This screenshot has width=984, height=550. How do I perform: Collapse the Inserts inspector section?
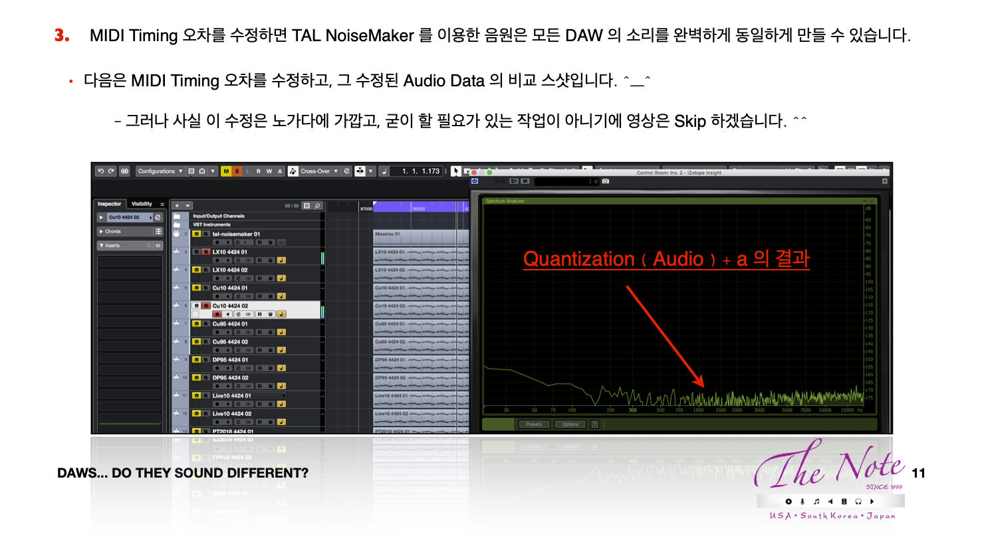coord(101,246)
